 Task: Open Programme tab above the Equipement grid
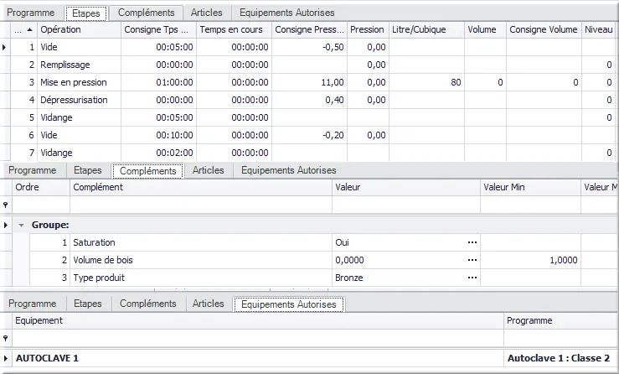[x=33, y=304]
